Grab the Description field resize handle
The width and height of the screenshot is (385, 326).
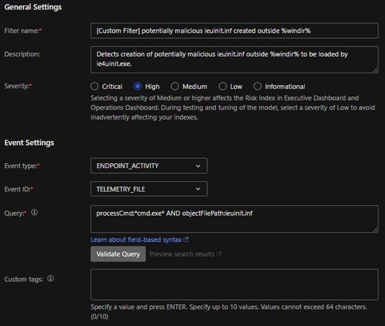point(375,70)
